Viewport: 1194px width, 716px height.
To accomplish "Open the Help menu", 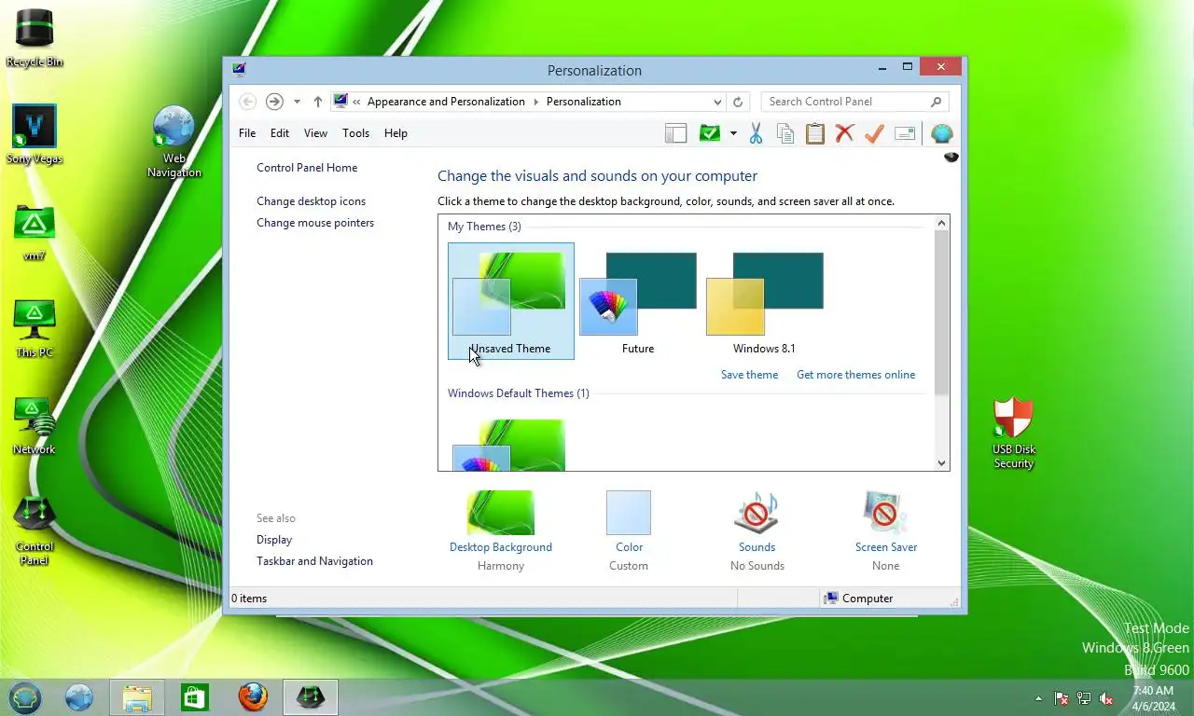I will click(396, 133).
